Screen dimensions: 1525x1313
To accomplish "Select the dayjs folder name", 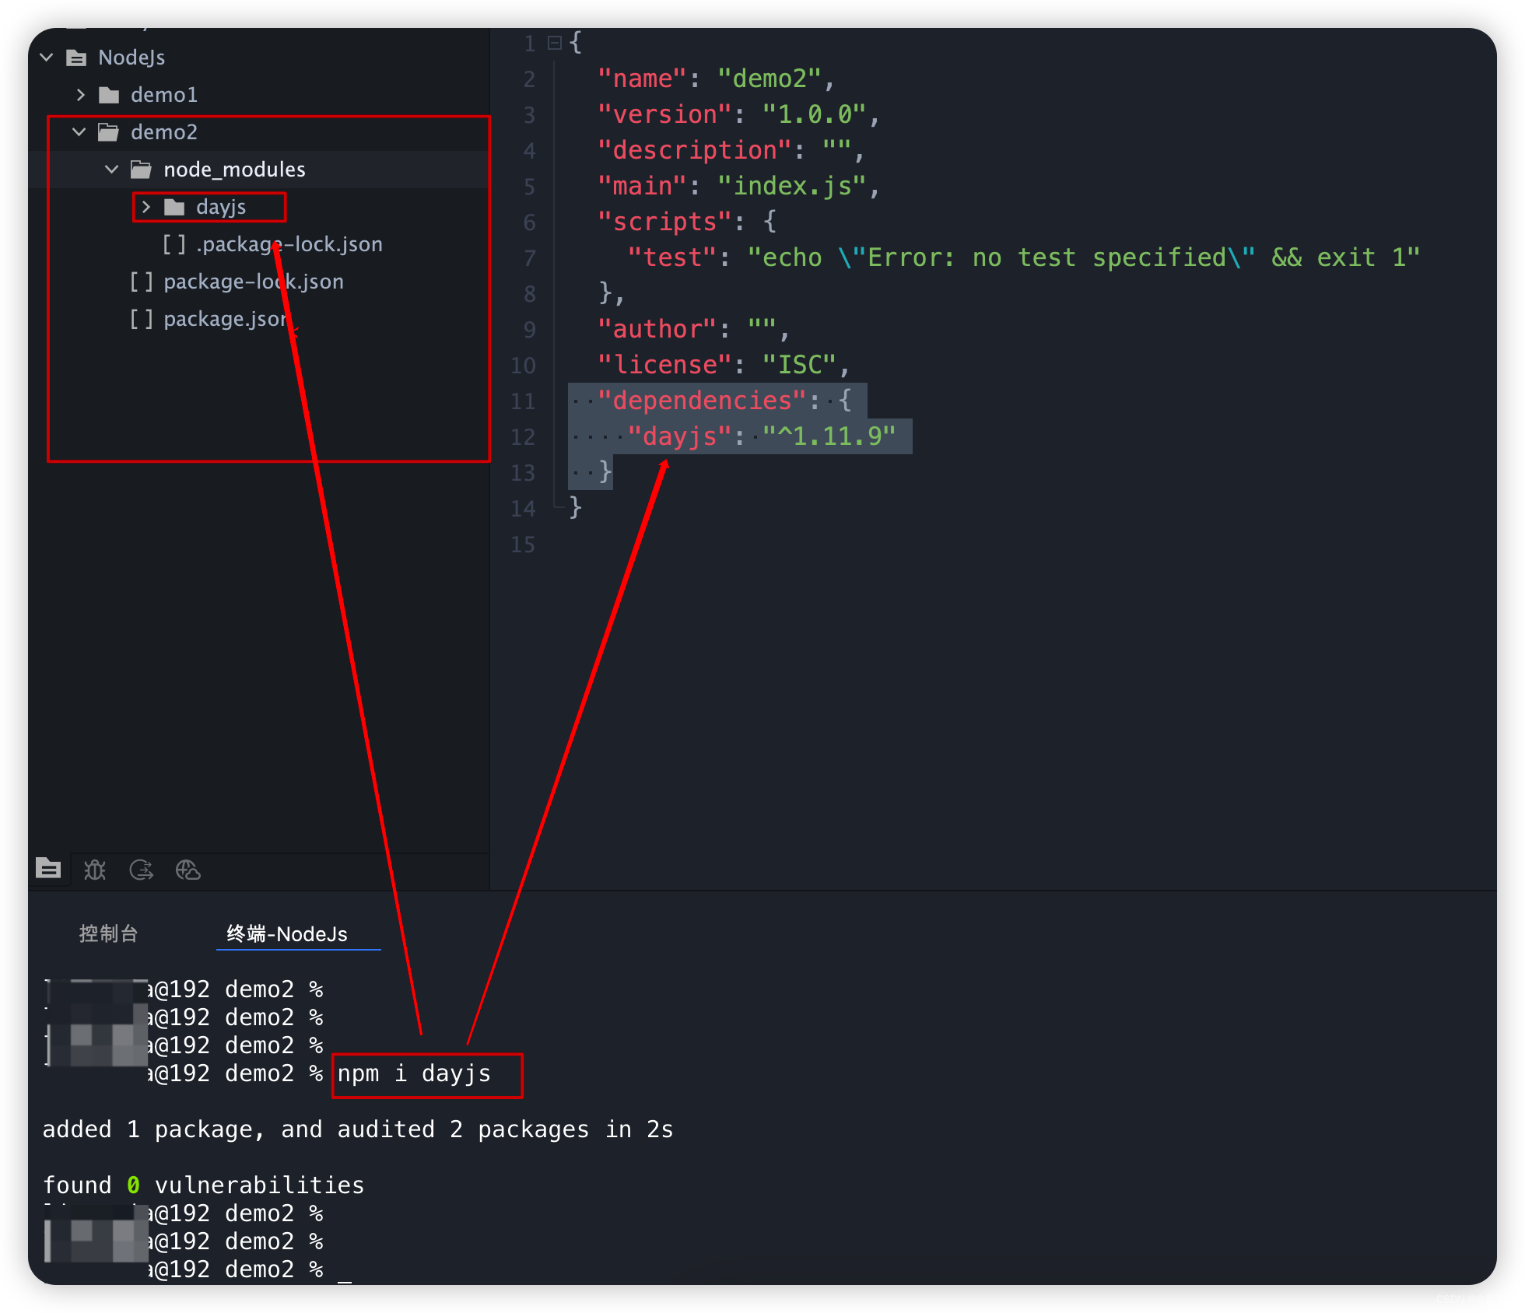I will pos(221,207).
